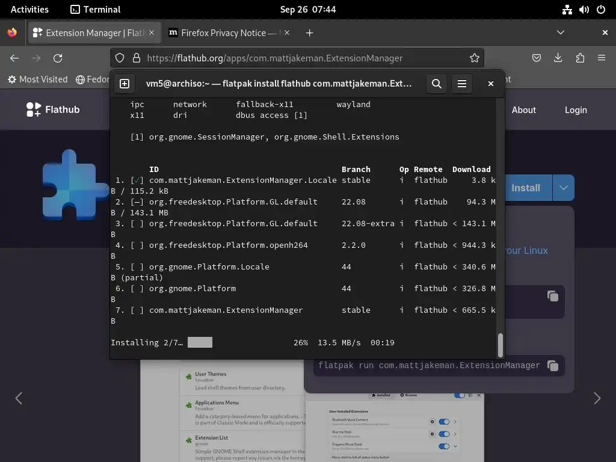Bookmark this page with the star
This screenshot has height=462, width=616.
tap(475, 58)
